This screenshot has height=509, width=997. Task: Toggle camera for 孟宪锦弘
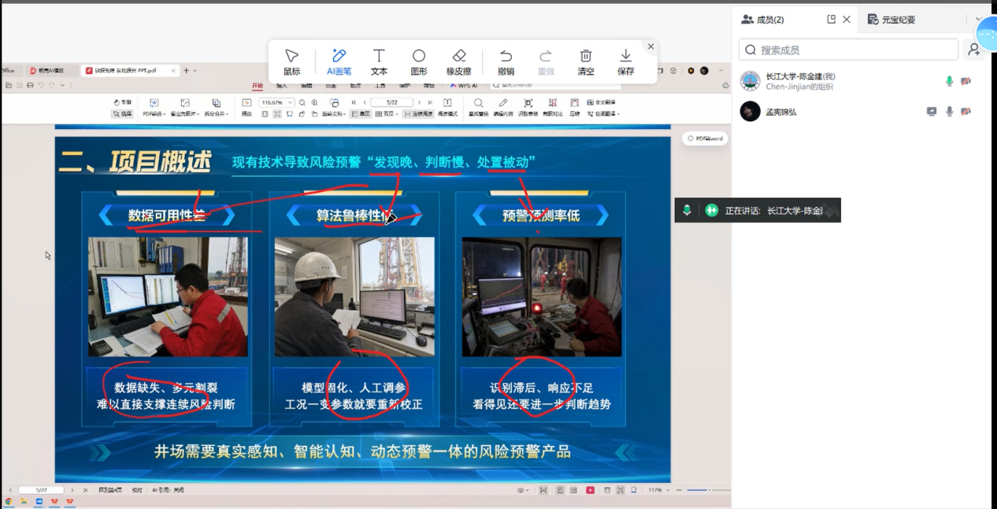pos(966,112)
